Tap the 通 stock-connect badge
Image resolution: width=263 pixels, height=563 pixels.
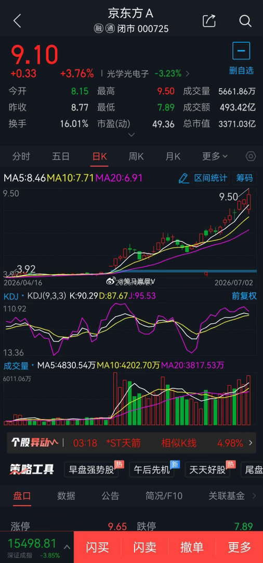(x=110, y=29)
